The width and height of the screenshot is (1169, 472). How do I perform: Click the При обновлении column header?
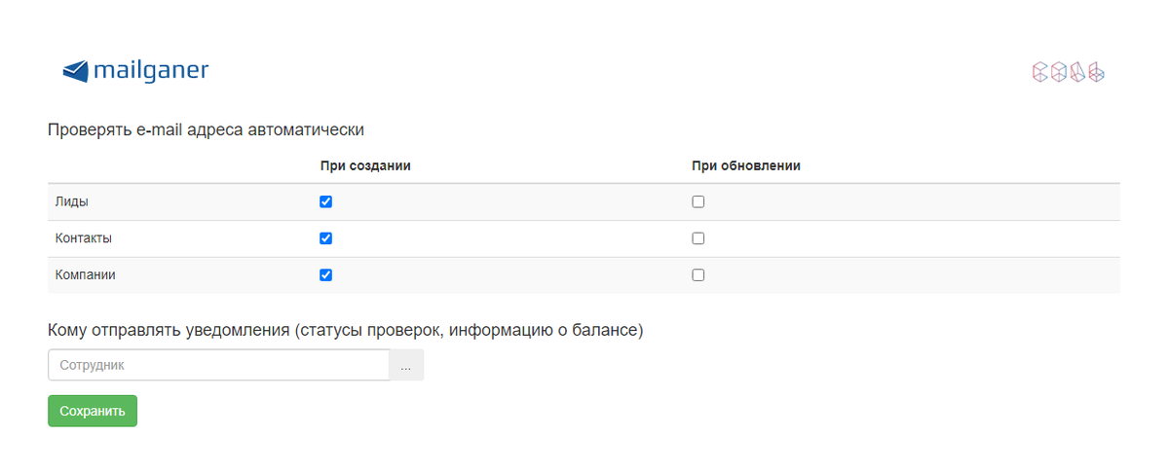tap(746, 165)
